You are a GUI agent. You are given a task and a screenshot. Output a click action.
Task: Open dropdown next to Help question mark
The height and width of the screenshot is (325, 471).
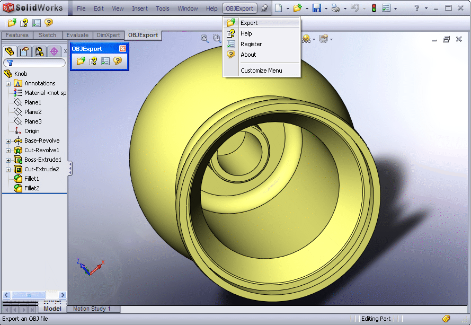(426, 8)
